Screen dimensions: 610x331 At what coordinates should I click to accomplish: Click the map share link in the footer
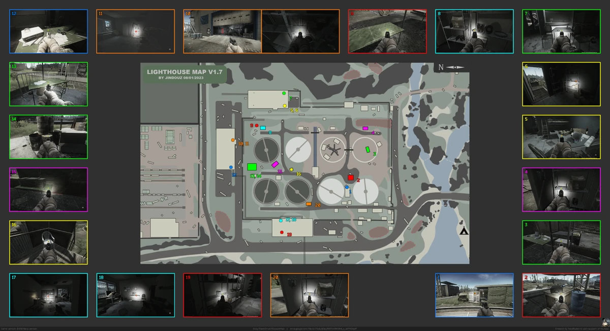(x=325, y=327)
